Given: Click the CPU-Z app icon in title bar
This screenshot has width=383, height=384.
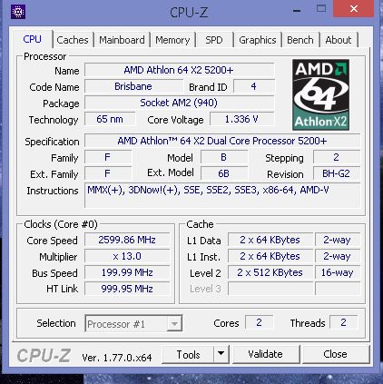Looking at the screenshot, I should (18, 12).
